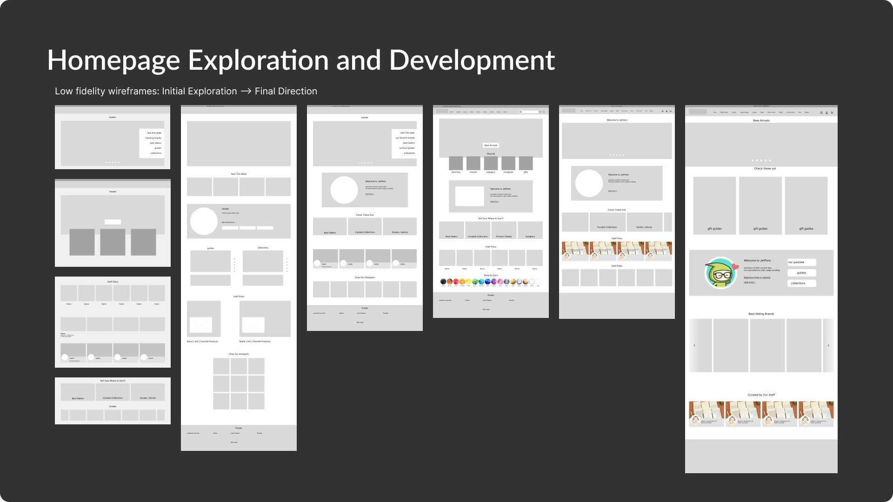This screenshot has height=502, width=893.
Task: Click account icon in the rightmost wireframe header
Action: [x=826, y=112]
